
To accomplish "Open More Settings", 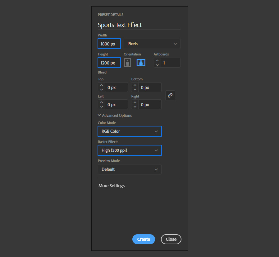I will click(112, 186).
